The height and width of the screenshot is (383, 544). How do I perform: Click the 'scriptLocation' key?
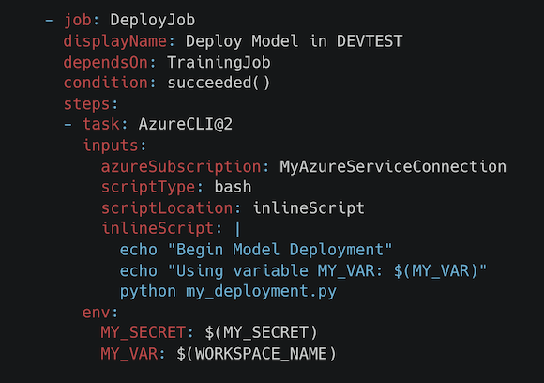click(x=167, y=208)
